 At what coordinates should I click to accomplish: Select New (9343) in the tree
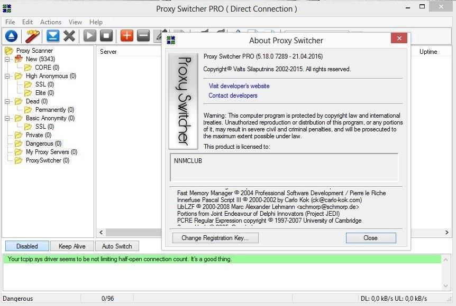coord(40,59)
